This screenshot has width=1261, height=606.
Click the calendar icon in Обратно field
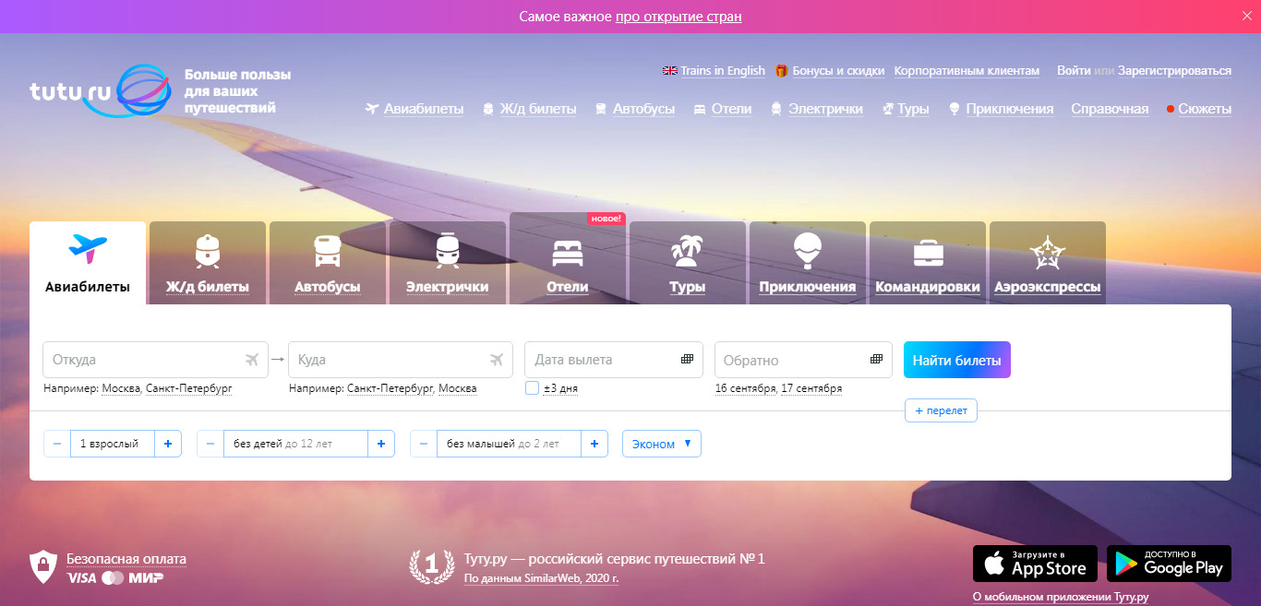(x=876, y=360)
